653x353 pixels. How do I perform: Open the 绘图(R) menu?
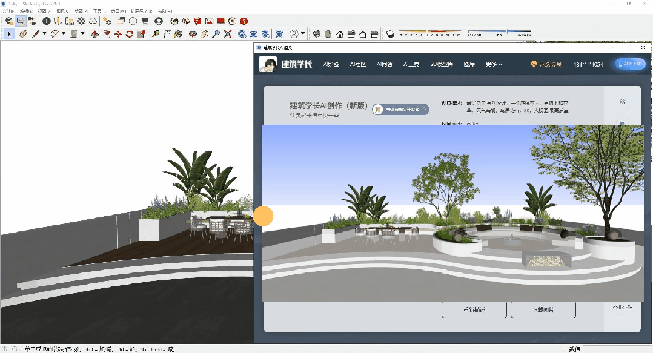pyautogui.click(x=81, y=11)
